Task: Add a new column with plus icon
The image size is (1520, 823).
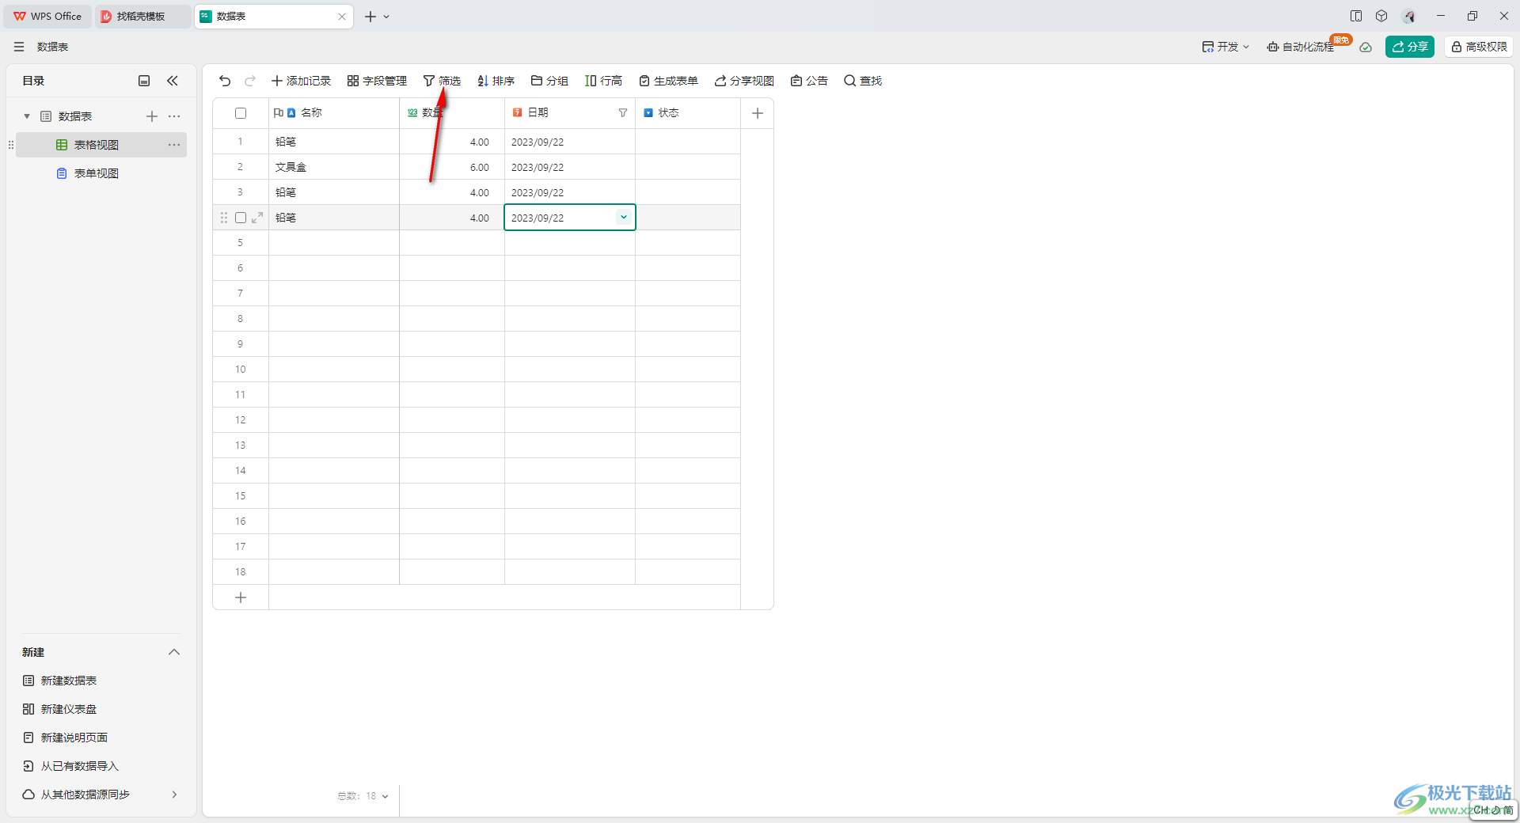Action: pos(758,113)
